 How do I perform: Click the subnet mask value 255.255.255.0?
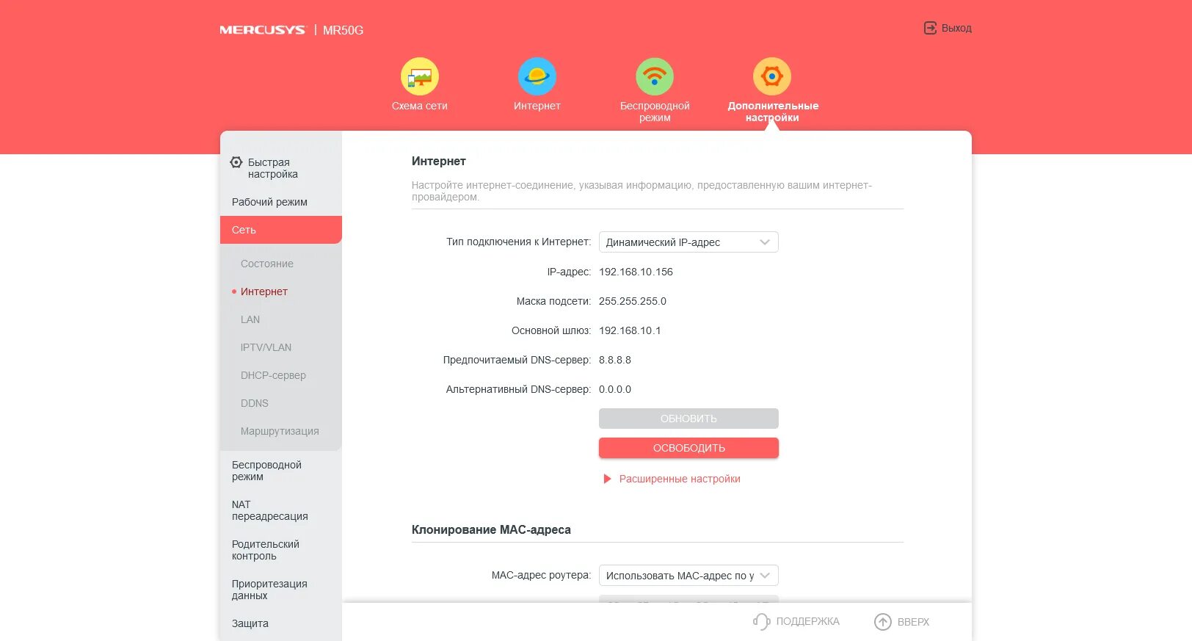point(633,301)
